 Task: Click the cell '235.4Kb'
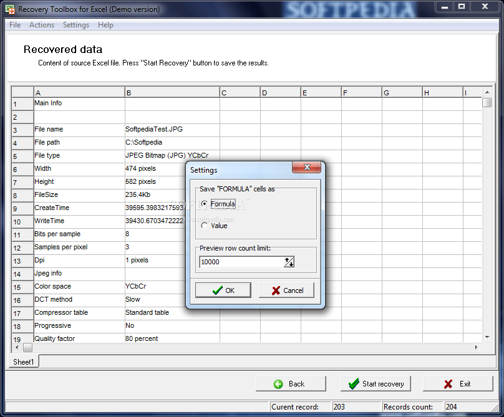pos(155,194)
